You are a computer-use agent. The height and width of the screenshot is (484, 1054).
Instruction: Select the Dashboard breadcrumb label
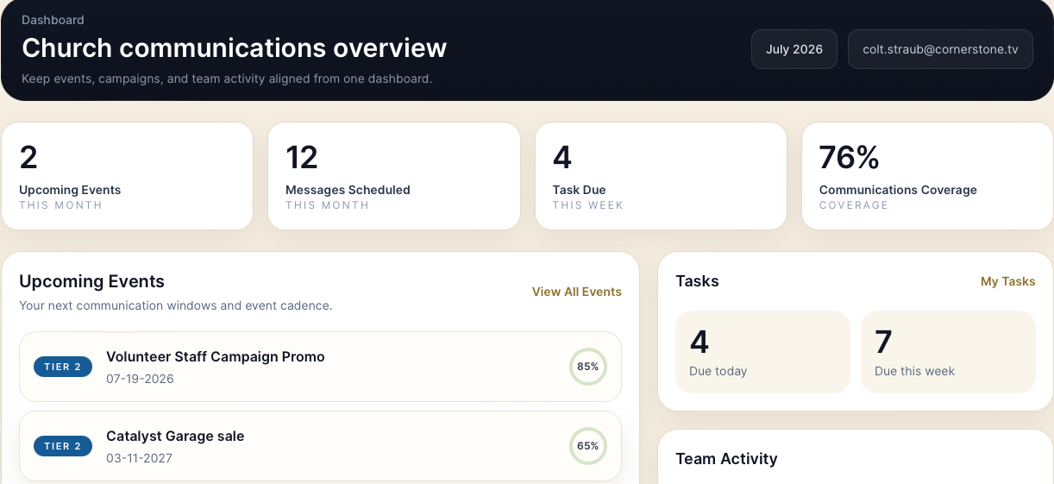tap(53, 20)
